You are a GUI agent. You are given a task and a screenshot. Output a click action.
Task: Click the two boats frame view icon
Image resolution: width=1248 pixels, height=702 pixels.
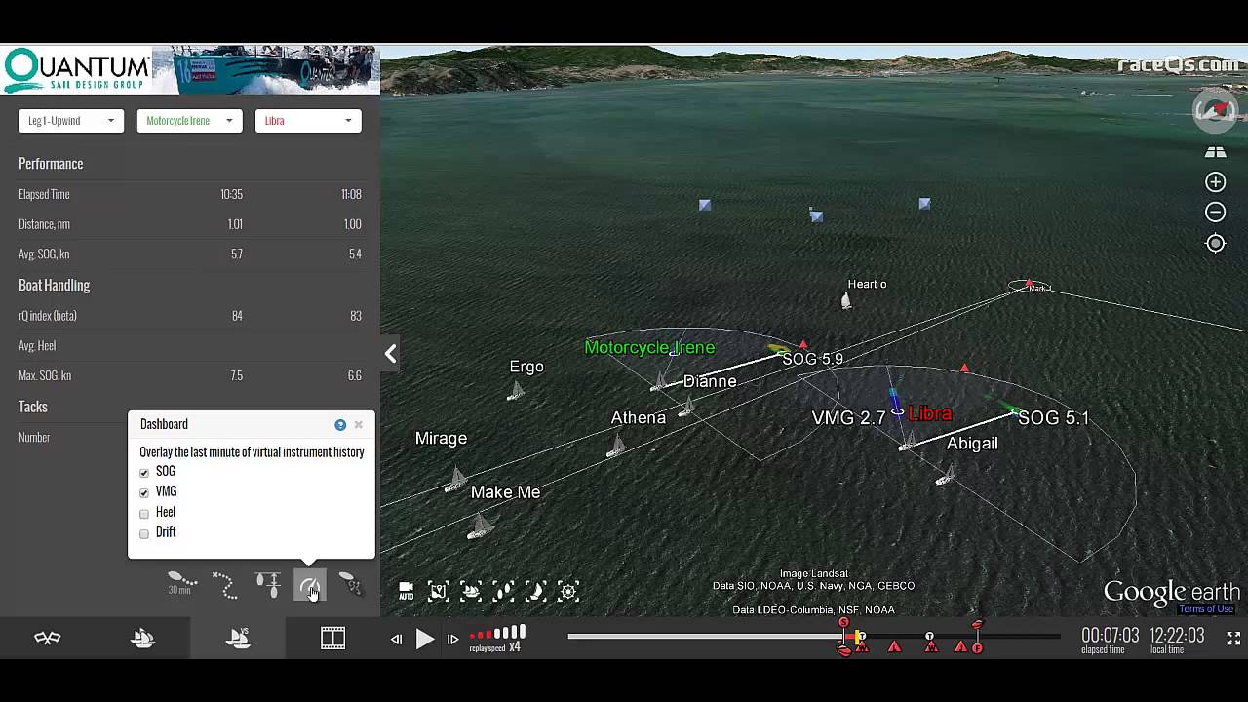click(x=503, y=591)
